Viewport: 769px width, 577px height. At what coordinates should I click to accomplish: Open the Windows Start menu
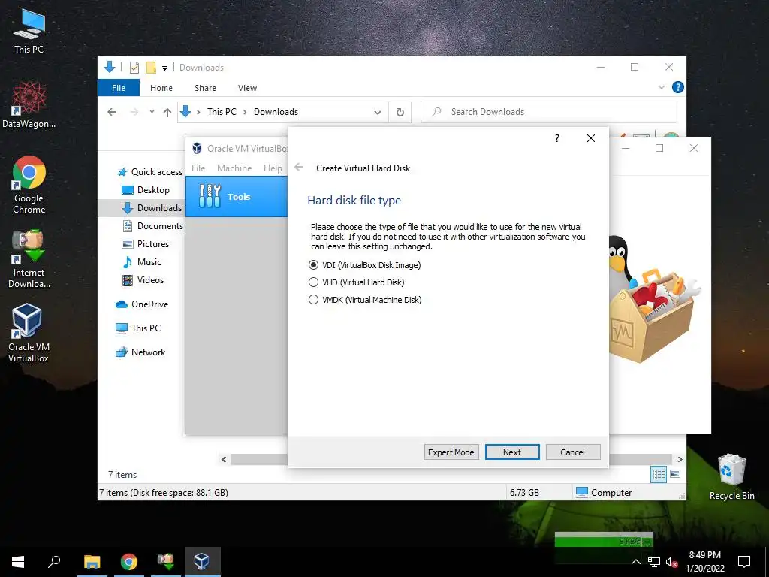point(18,562)
